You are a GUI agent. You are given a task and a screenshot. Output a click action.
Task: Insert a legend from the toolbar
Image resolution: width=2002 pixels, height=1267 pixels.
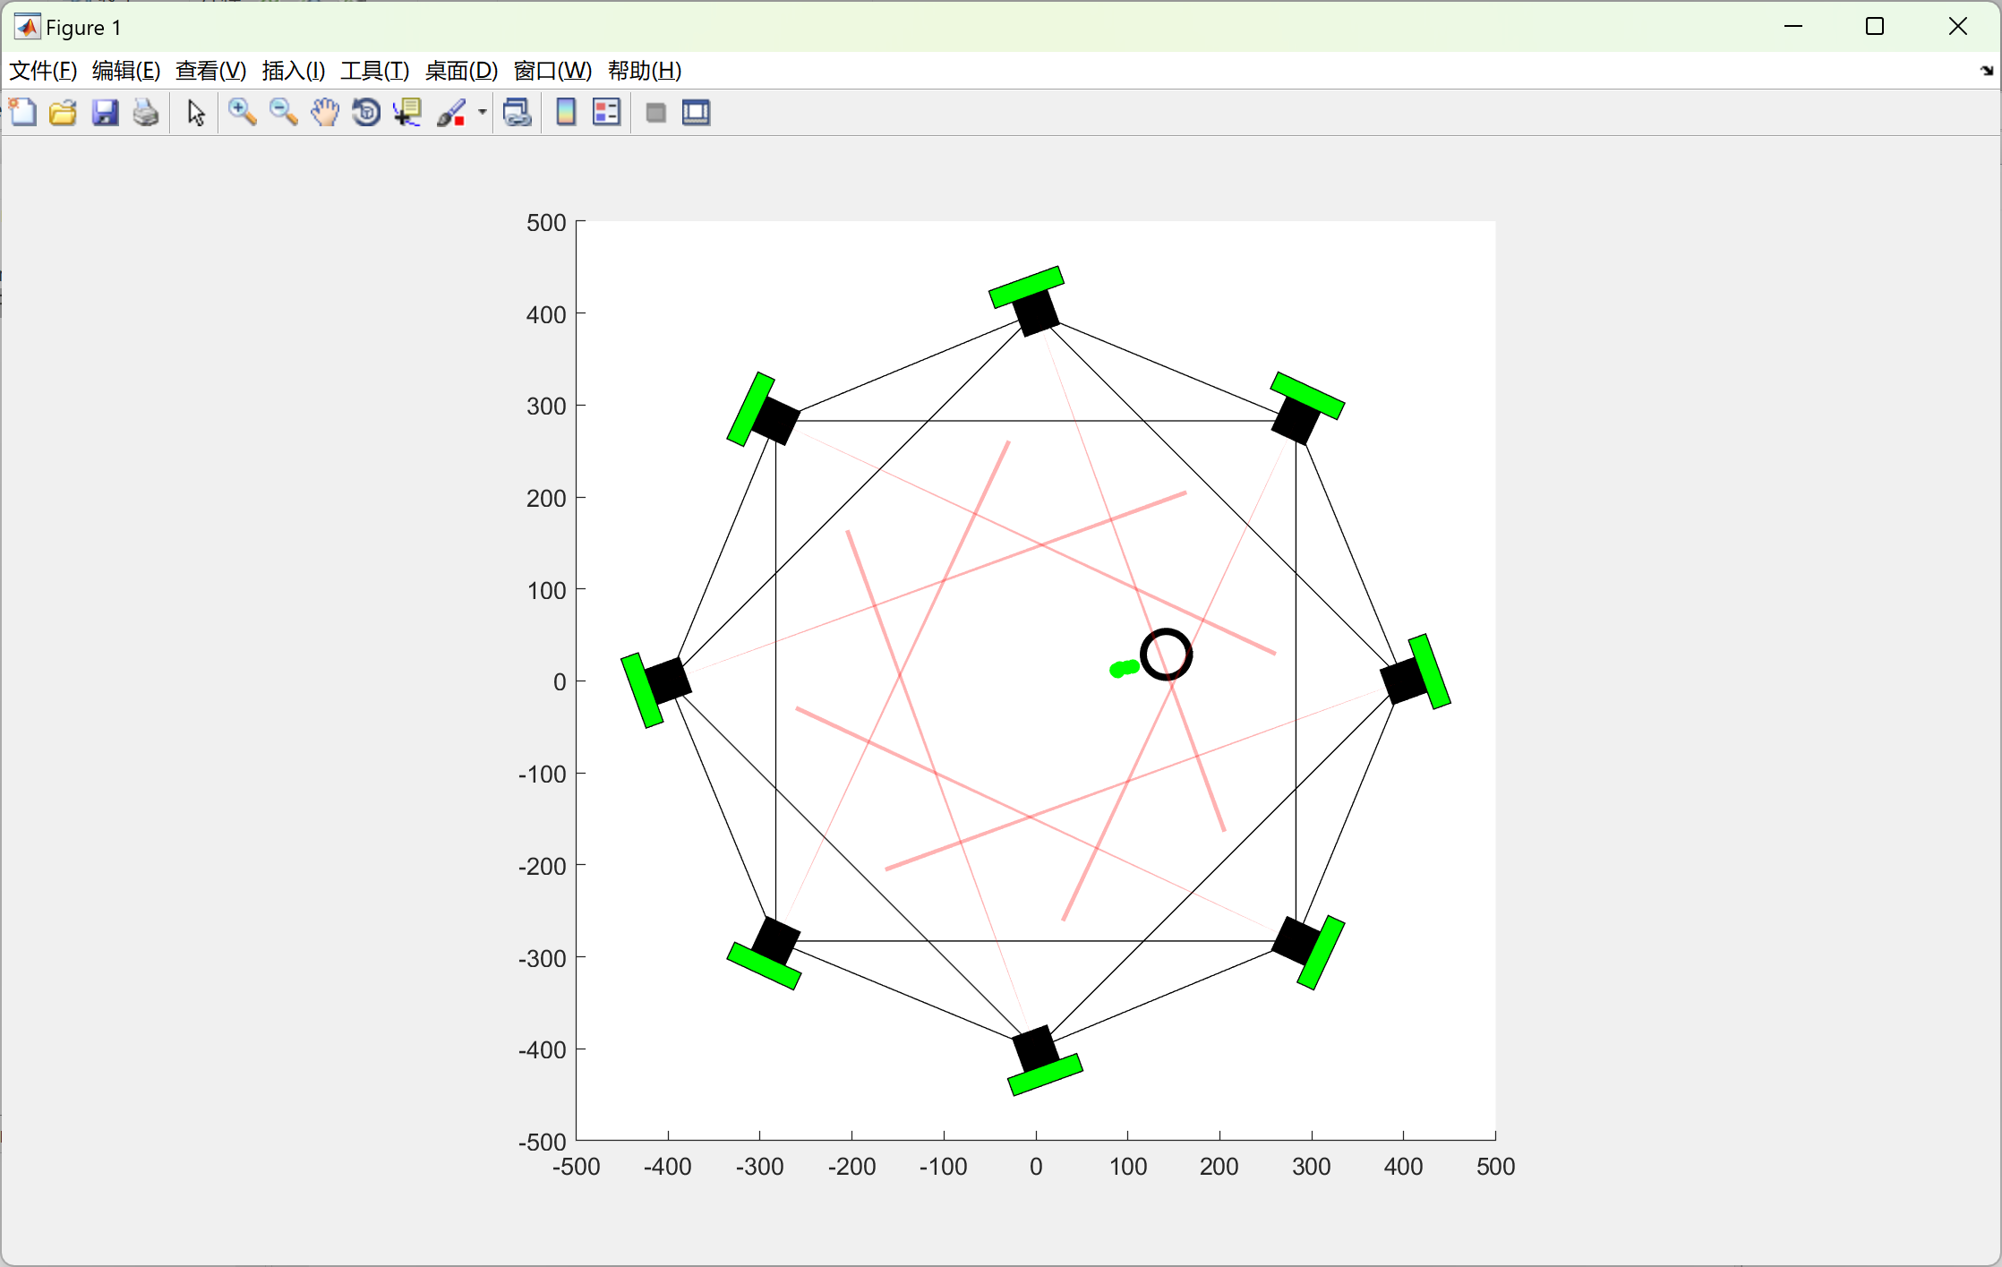coord(606,113)
